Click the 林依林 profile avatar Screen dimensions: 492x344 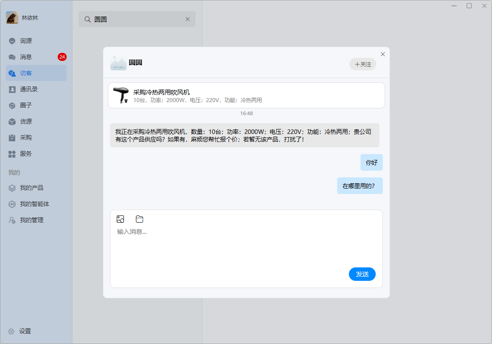12,17
